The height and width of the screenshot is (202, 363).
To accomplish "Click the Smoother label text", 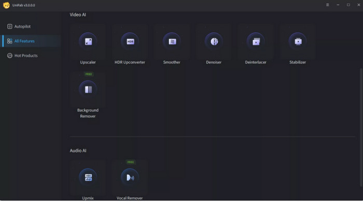I will 172,62.
